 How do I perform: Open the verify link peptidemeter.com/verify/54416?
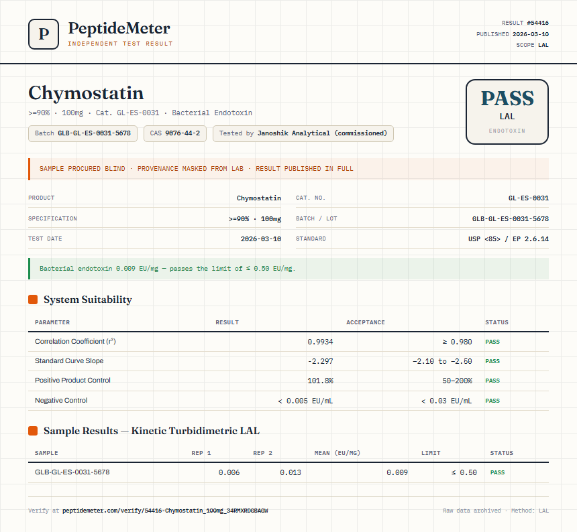point(165,511)
